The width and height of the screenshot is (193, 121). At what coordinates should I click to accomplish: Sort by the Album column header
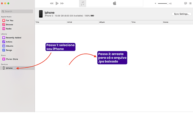click(x=115, y=22)
